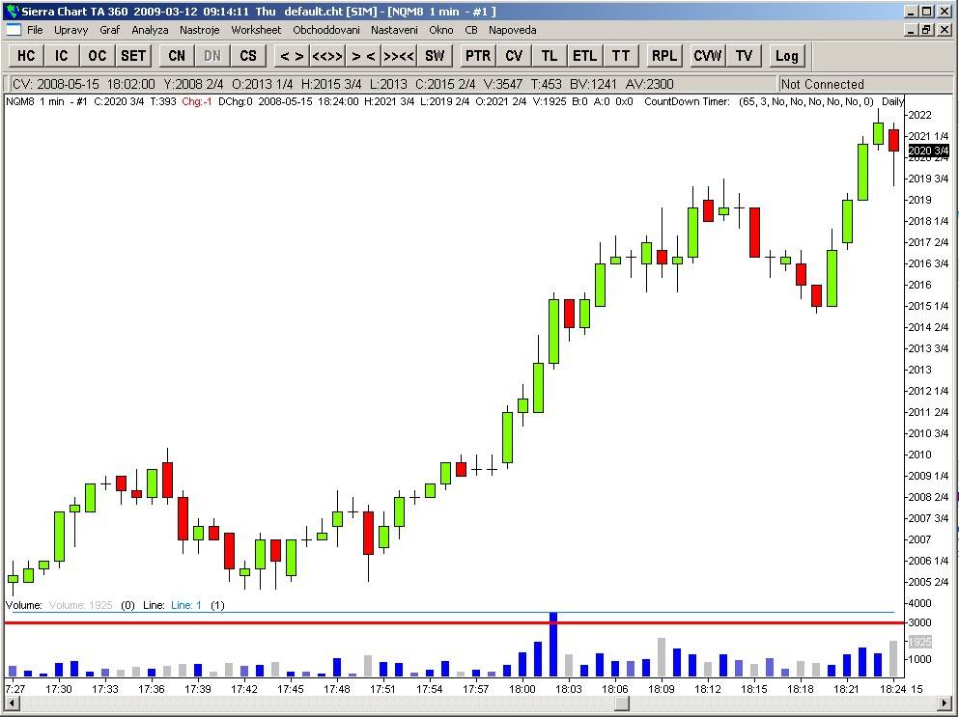Expand bar spacing with < > button

tap(292, 56)
